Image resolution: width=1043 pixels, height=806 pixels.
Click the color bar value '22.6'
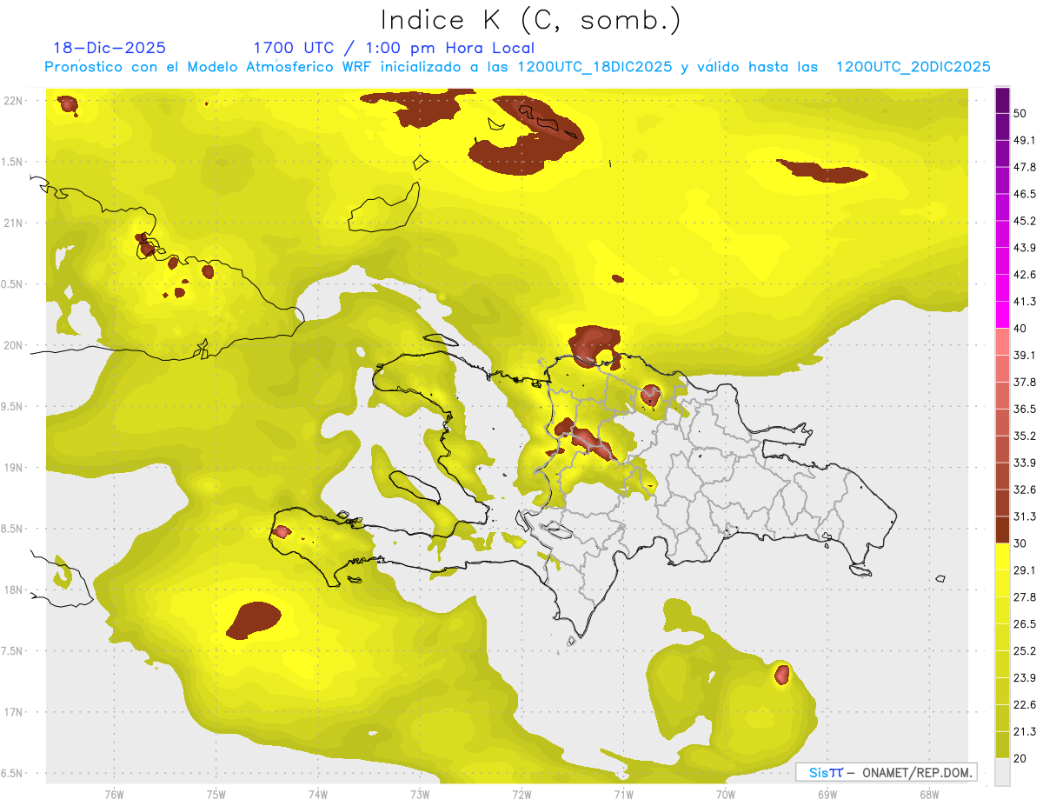coord(1024,705)
